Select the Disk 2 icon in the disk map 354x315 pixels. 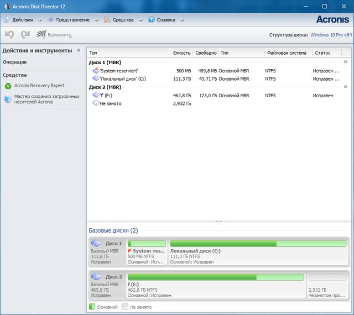96,276
